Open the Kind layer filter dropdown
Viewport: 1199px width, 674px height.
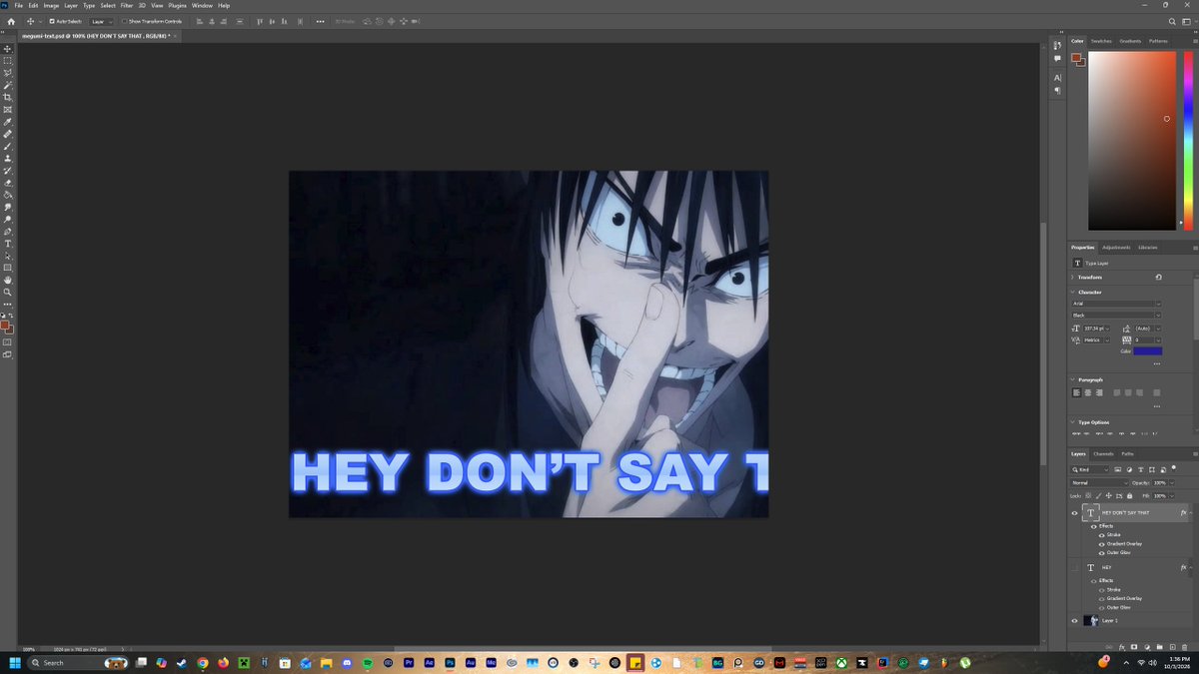1090,469
